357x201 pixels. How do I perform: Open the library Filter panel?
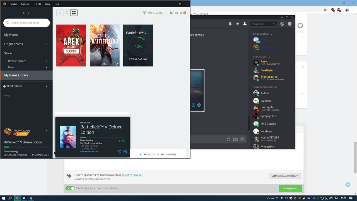pyautogui.click(x=178, y=13)
